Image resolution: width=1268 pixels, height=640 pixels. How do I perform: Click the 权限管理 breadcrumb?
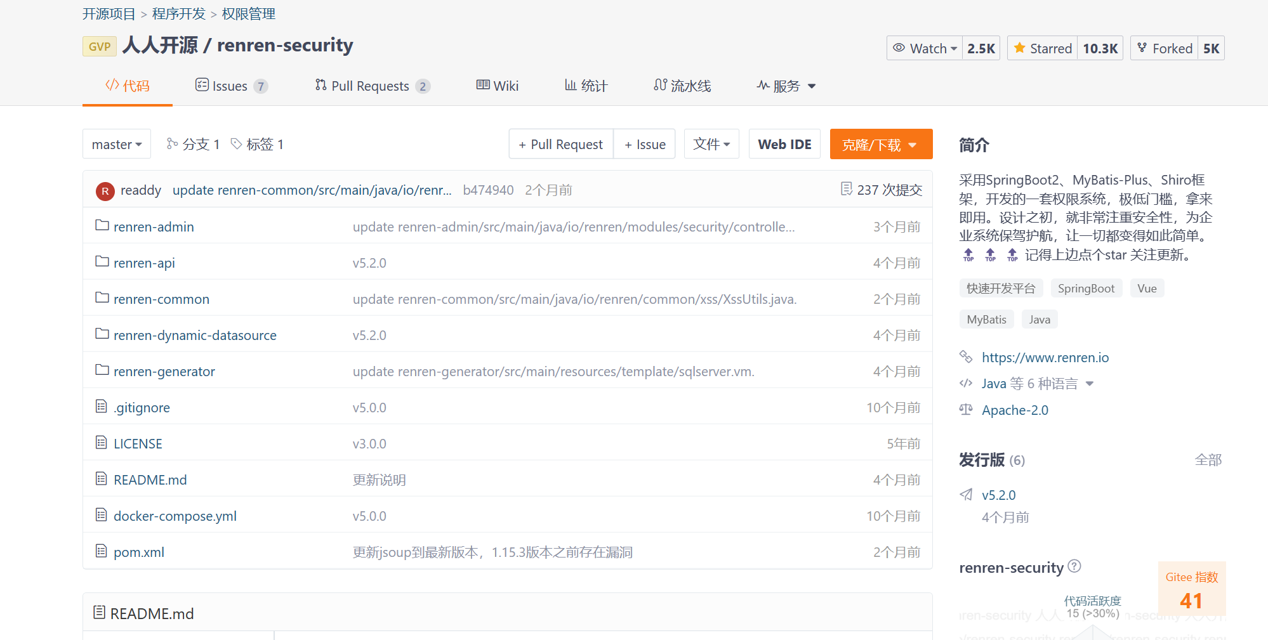pos(249,14)
